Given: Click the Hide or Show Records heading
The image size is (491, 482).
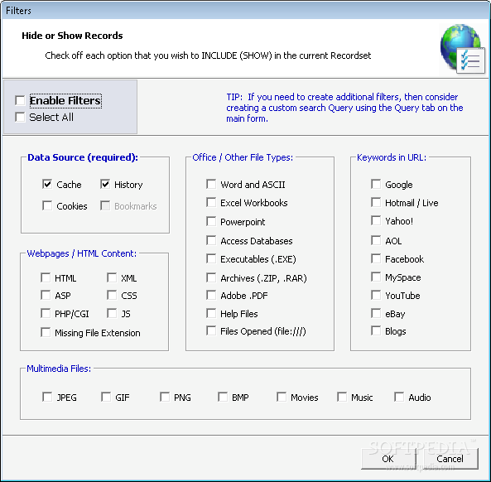Looking at the screenshot, I should [72, 36].
